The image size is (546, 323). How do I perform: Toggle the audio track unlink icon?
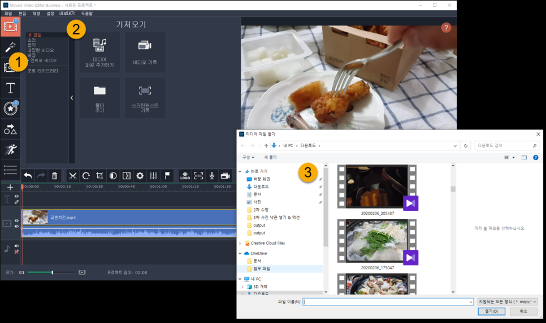pos(17,252)
